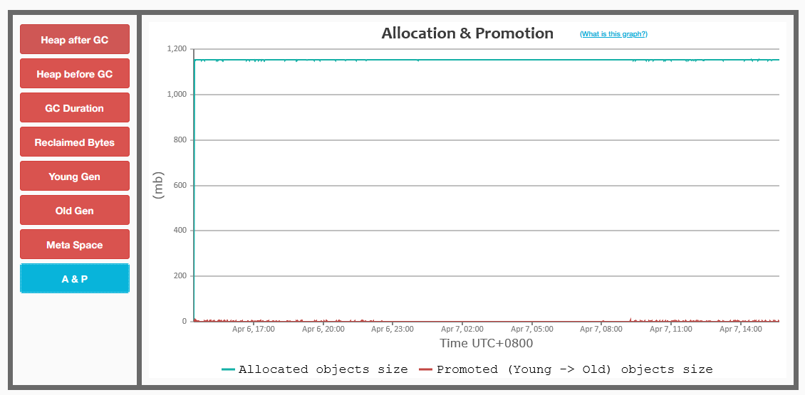
Task: Click the Time UTC+0800 axis title
Action: point(486,343)
